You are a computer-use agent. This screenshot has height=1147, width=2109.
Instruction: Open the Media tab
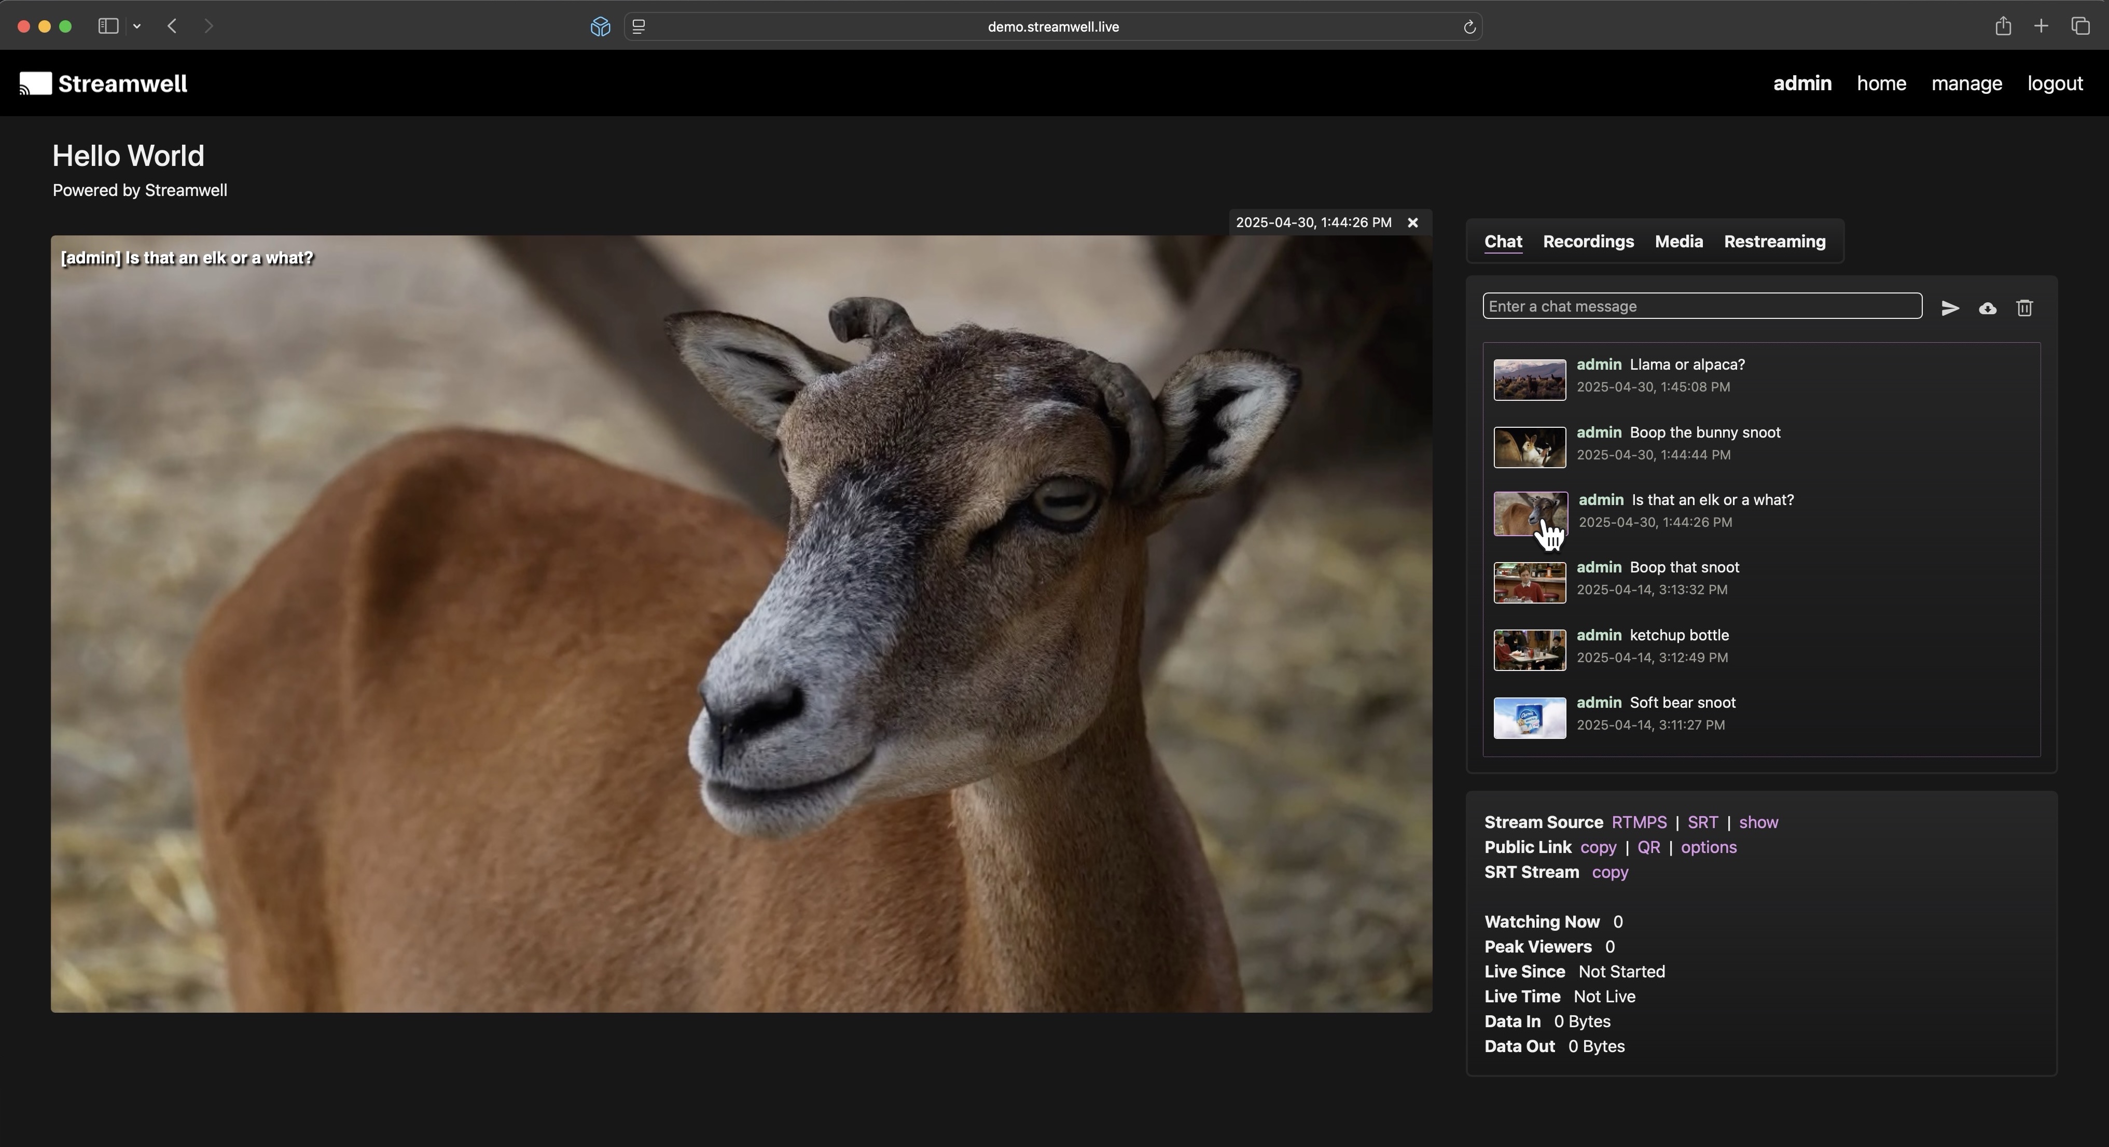1678,242
